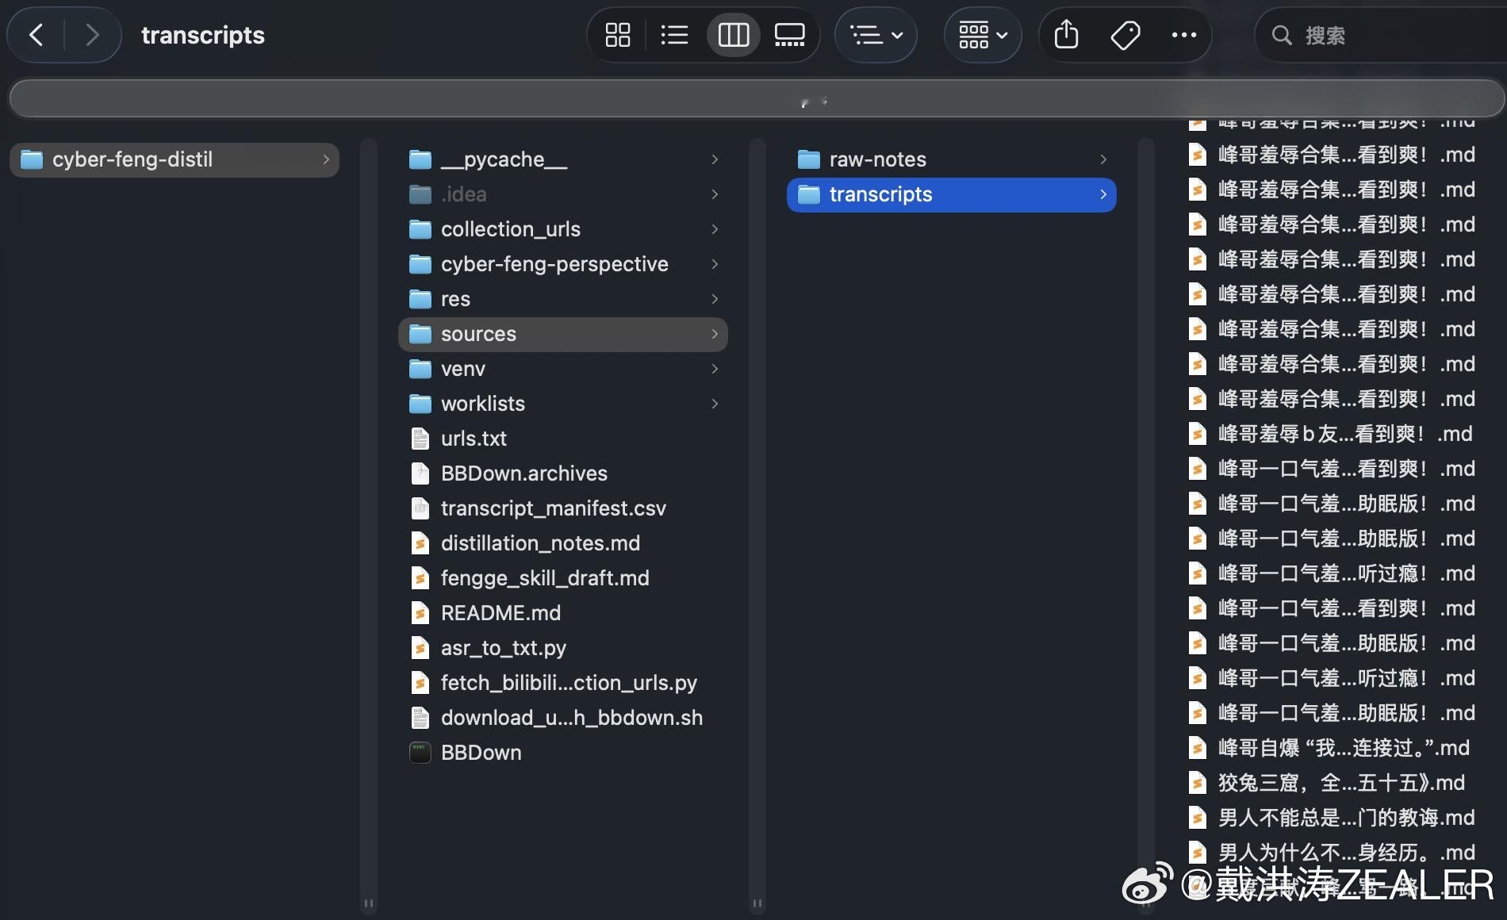Click the transcripts folder chevron
This screenshot has width=1507, height=920.
point(1103,194)
